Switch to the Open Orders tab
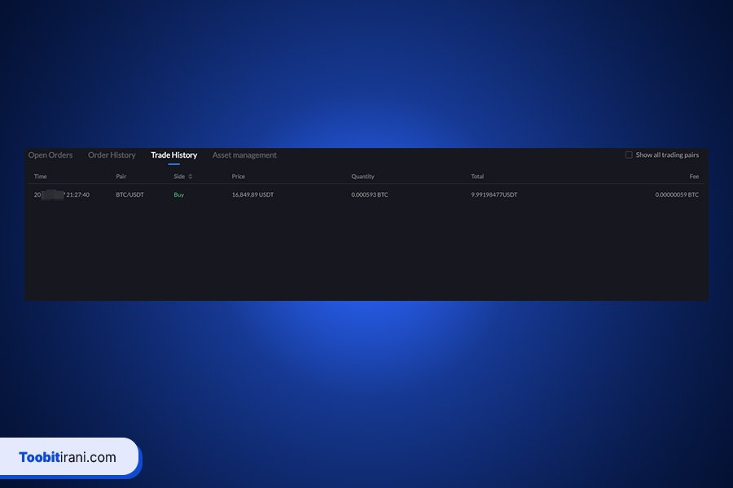Viewport: 733px width, 488px height. 50,155
